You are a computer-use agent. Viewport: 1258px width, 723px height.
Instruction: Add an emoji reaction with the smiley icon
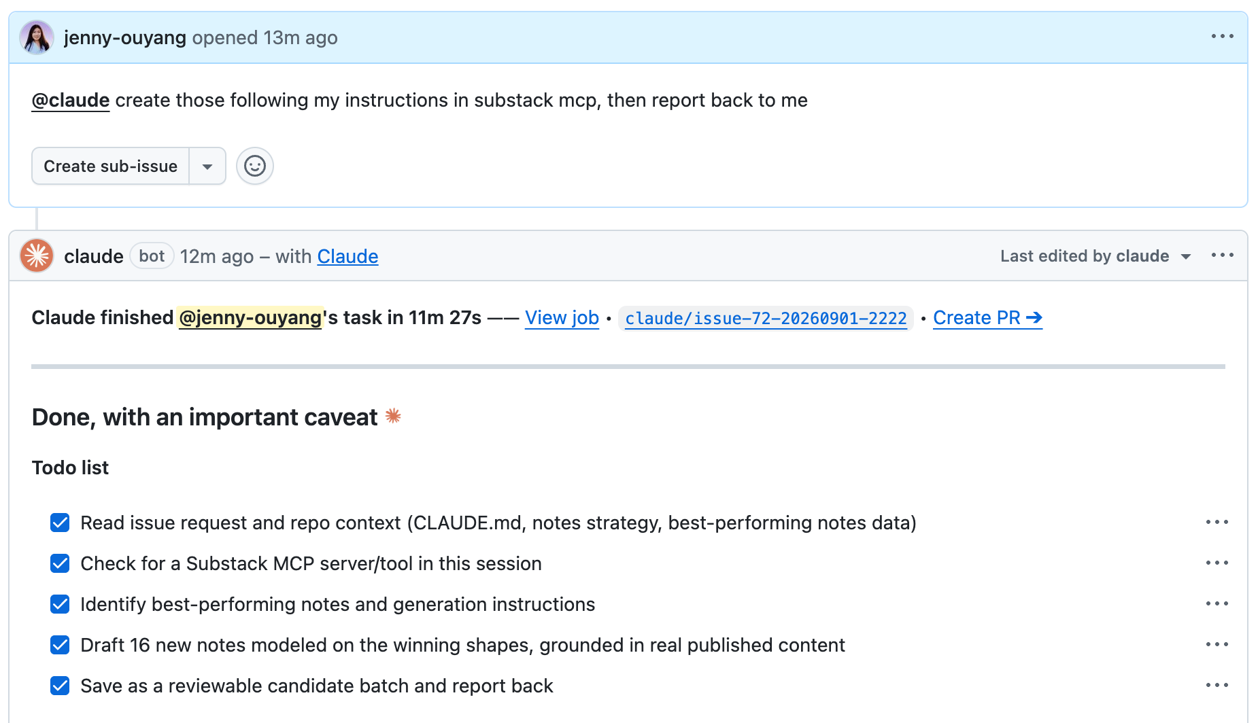tap(255, 166)
